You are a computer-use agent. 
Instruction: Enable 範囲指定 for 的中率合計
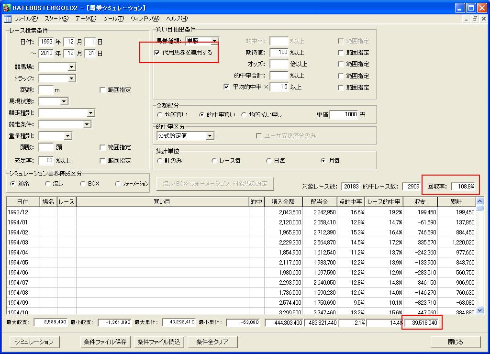341,76
